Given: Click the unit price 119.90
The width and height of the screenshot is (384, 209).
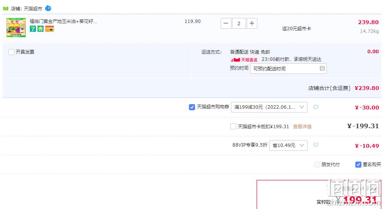Looking at the screenshot, I should (x=192, y=21).
